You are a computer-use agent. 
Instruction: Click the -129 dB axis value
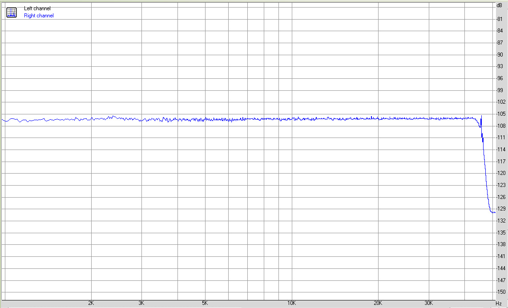501,209
